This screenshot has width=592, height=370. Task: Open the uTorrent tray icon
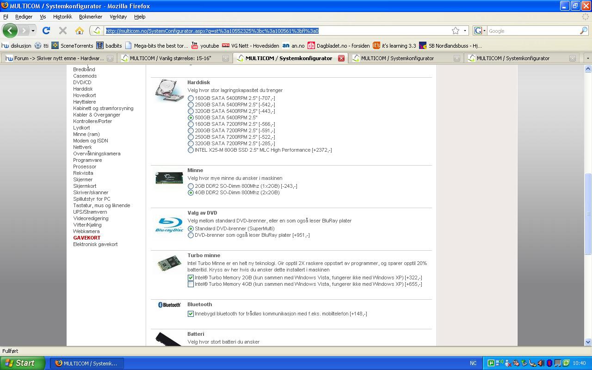[x=492, y=363]
